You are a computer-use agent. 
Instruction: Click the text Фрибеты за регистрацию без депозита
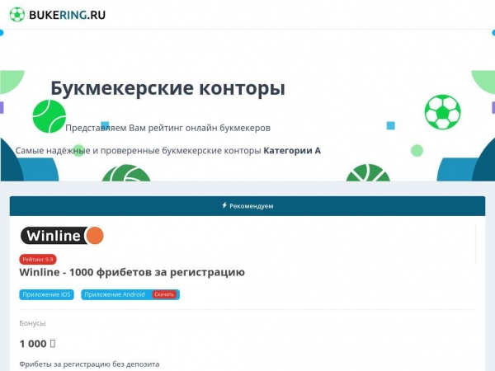(89, 364)
